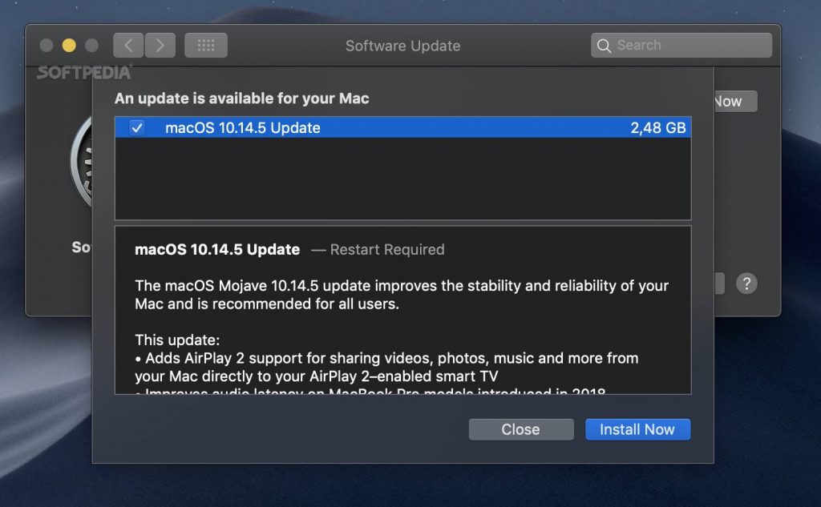
Task: Click the third gray window zoom dot
Action: coord(91,46)
